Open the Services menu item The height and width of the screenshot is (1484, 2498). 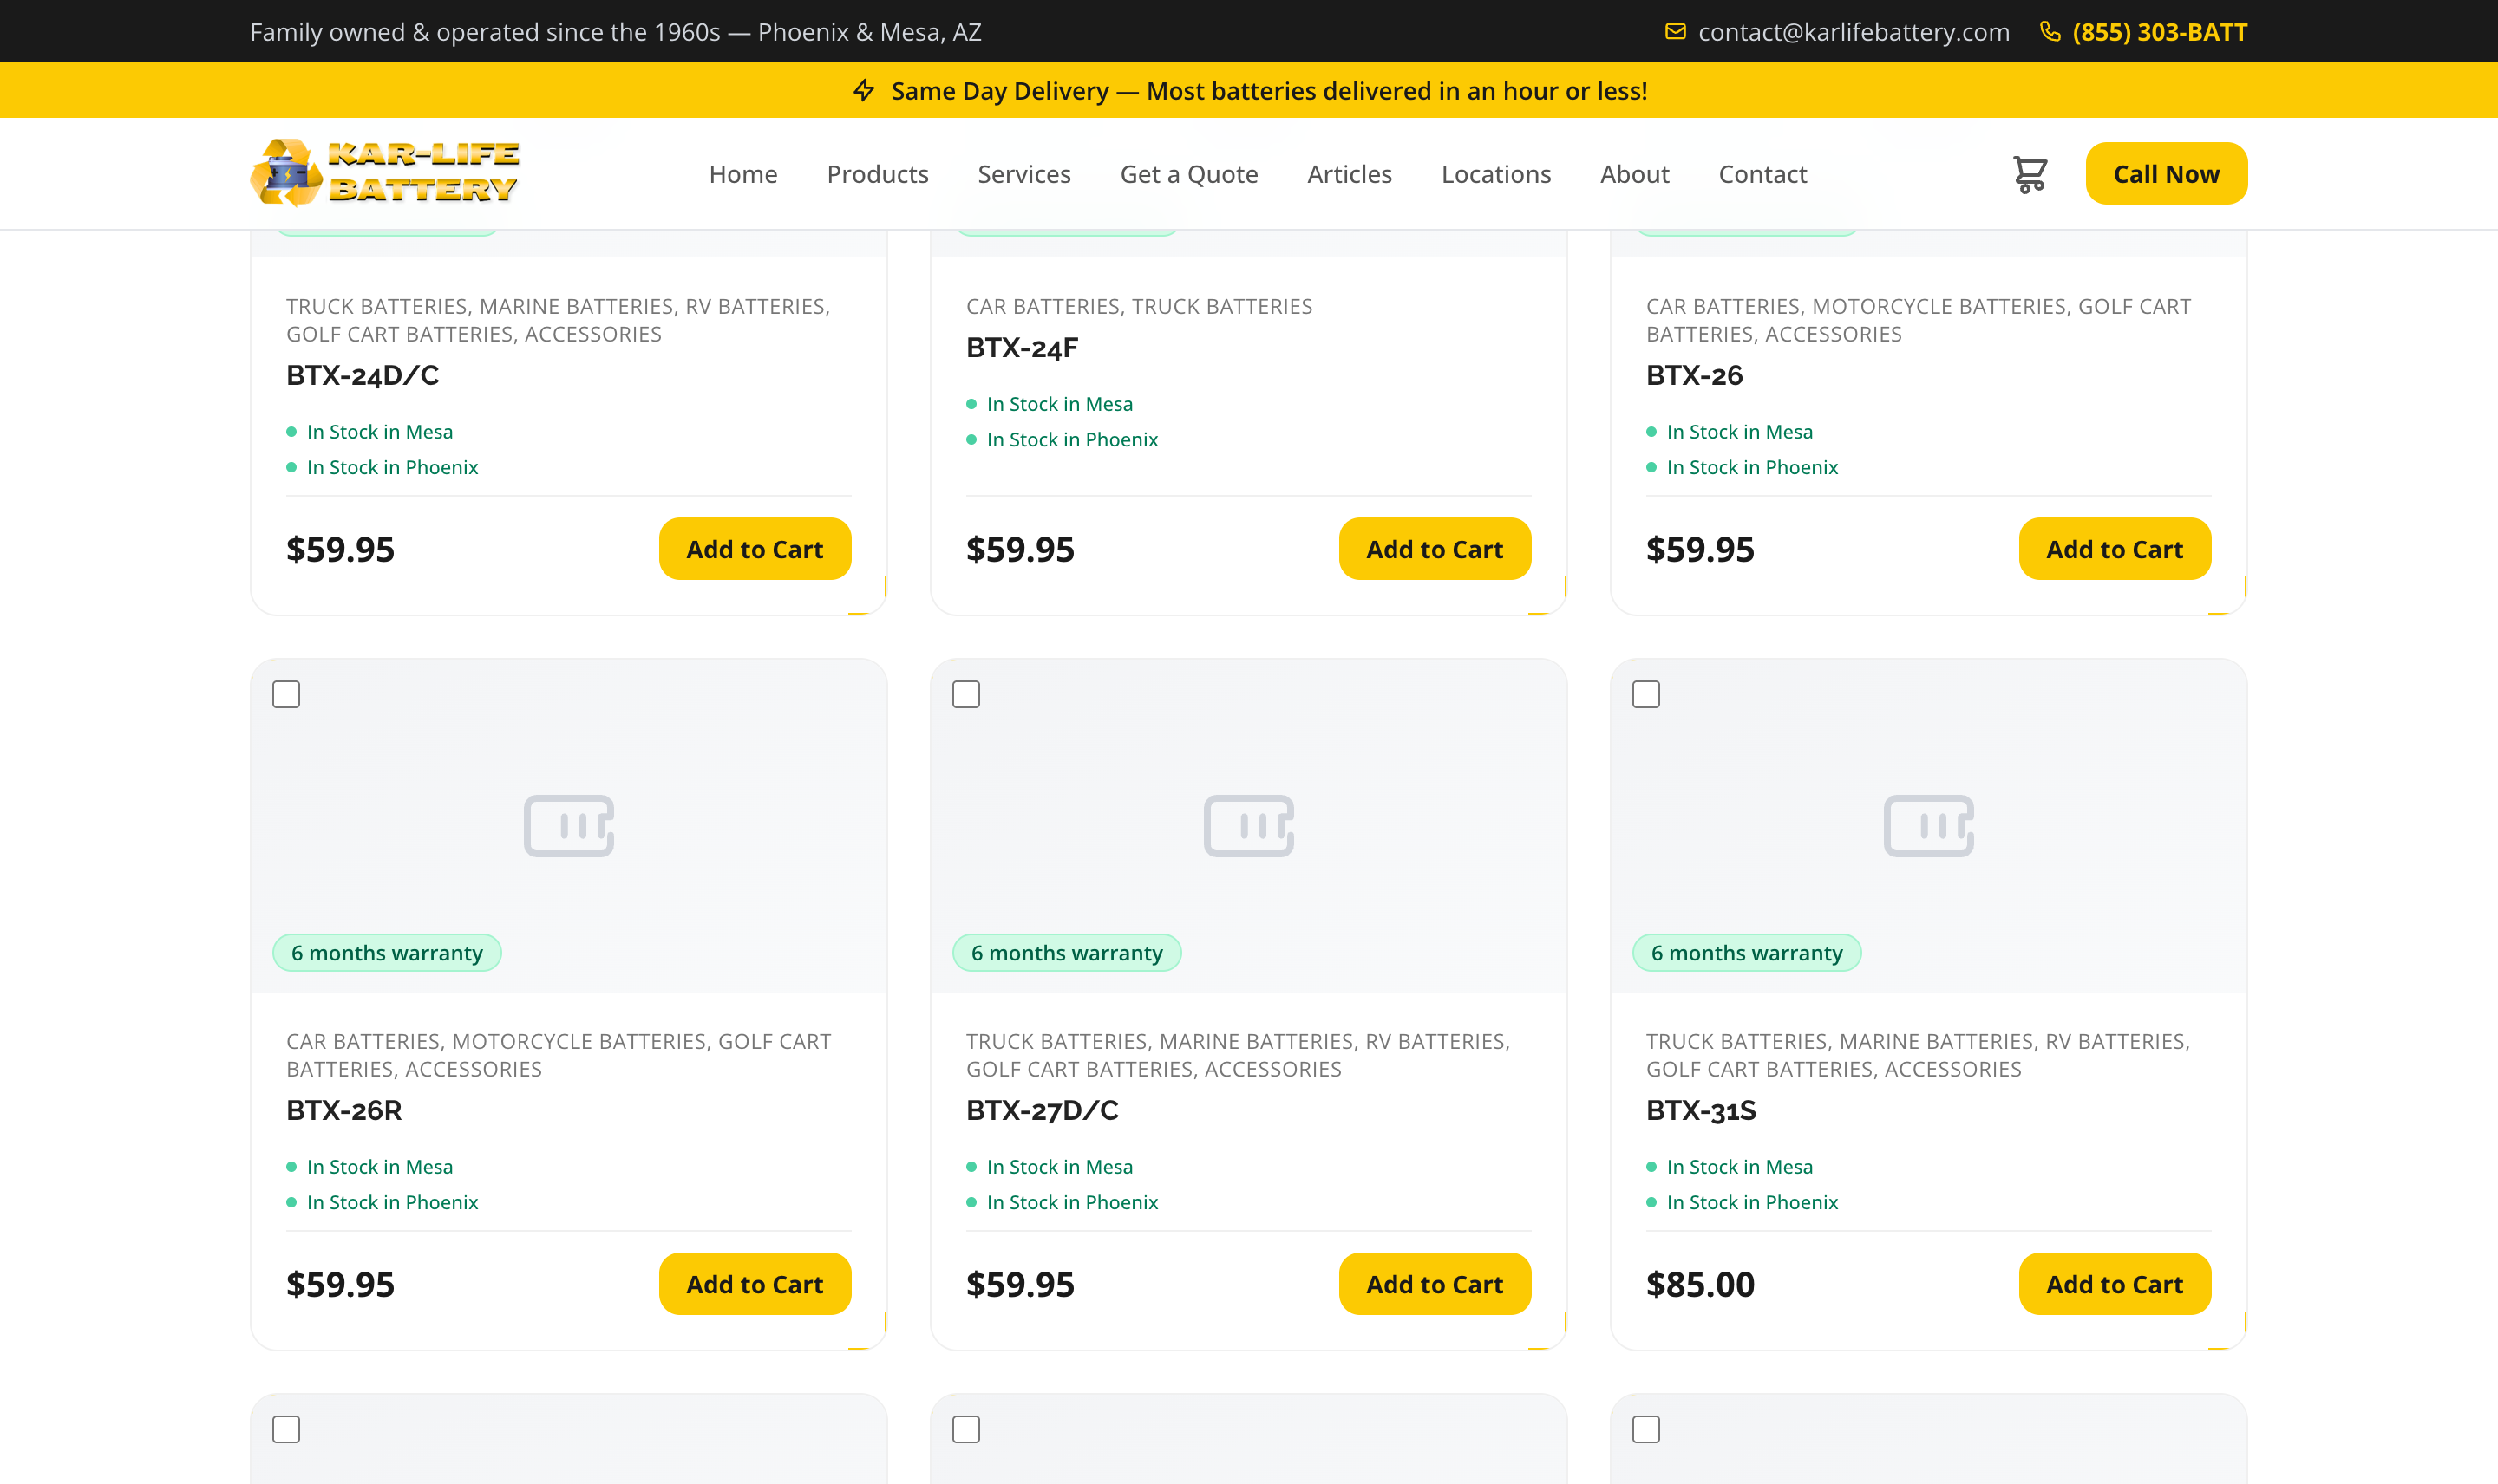coord(1023,174)
